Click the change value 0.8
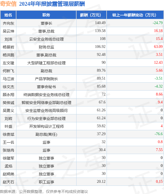The image size is (164, 194). pos(160,142)
